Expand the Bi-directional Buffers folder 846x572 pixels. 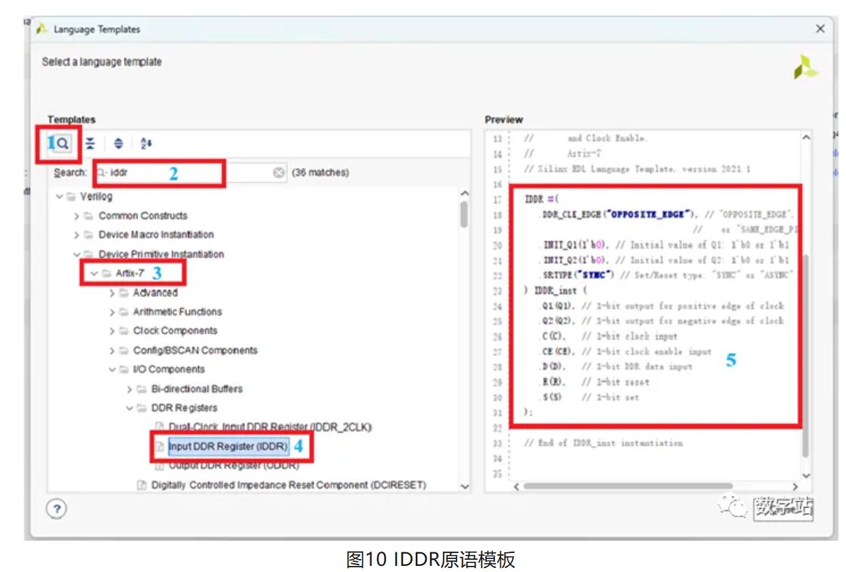click(130, 389)
